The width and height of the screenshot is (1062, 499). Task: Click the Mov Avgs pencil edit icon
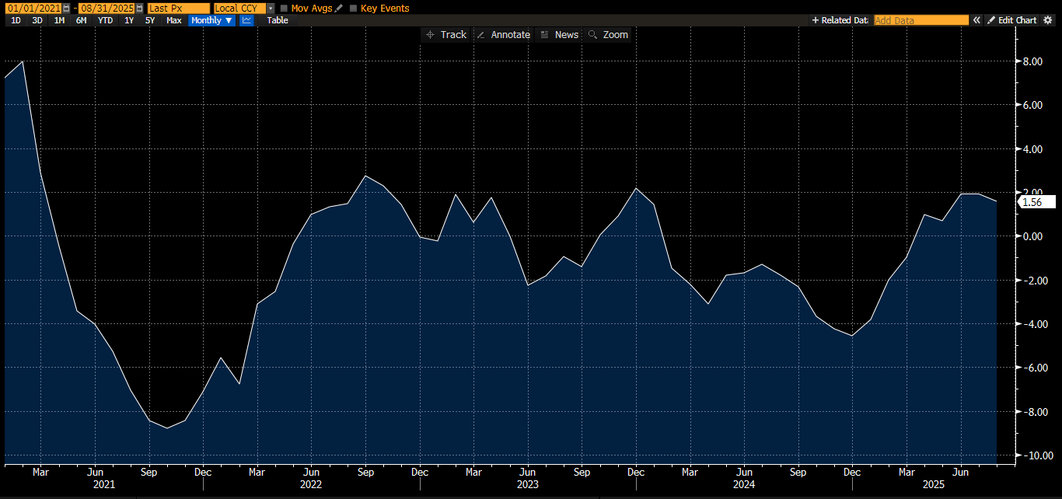(338, 8)
